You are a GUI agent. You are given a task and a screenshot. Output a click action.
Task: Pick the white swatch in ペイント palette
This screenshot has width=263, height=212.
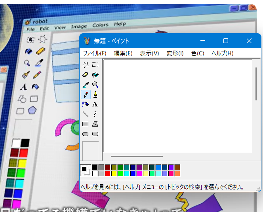[95, 174]
